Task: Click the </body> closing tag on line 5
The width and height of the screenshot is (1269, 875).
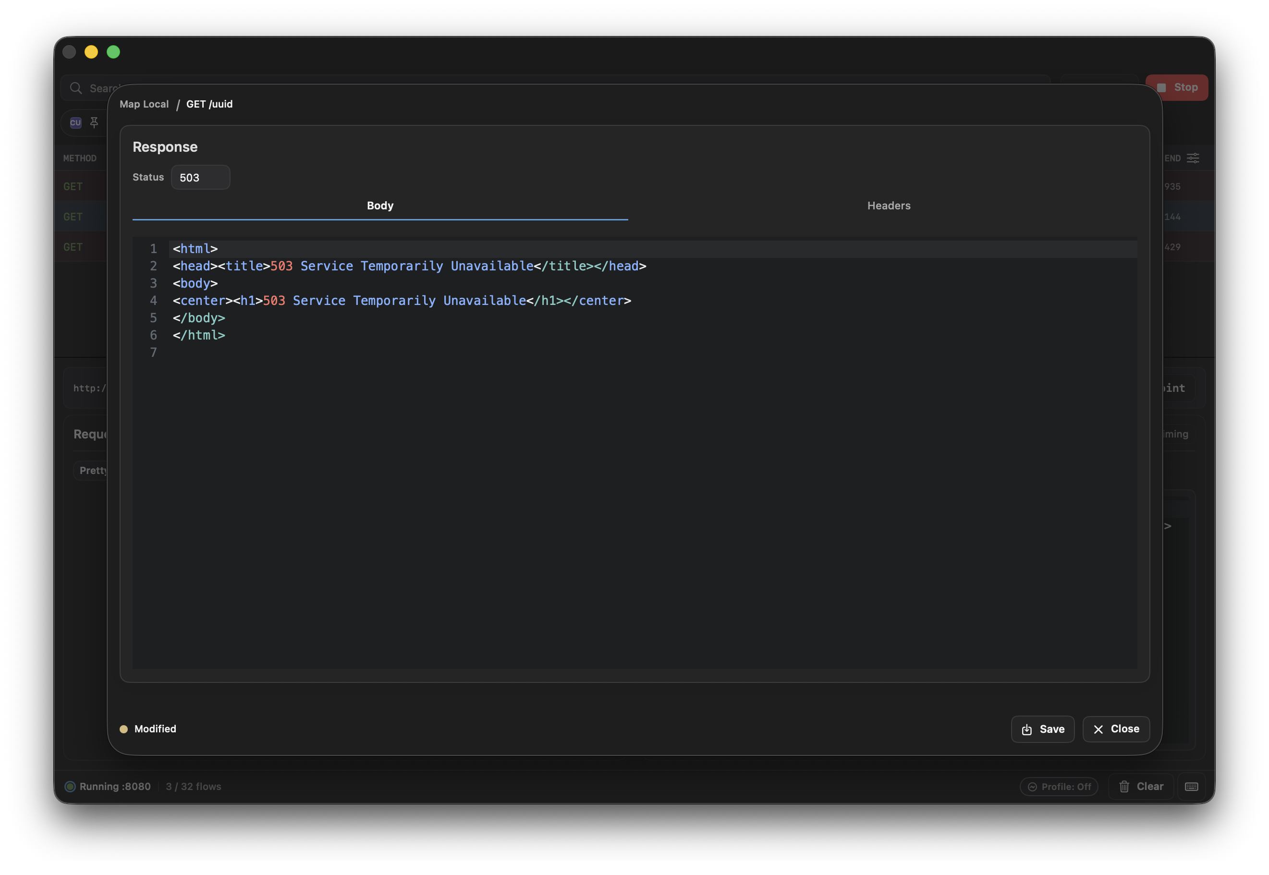Action: click(x=199, y=318)
